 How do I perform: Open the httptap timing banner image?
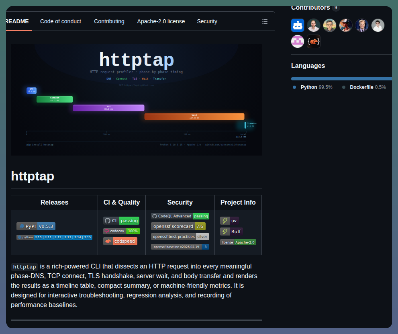coord(136,100)
